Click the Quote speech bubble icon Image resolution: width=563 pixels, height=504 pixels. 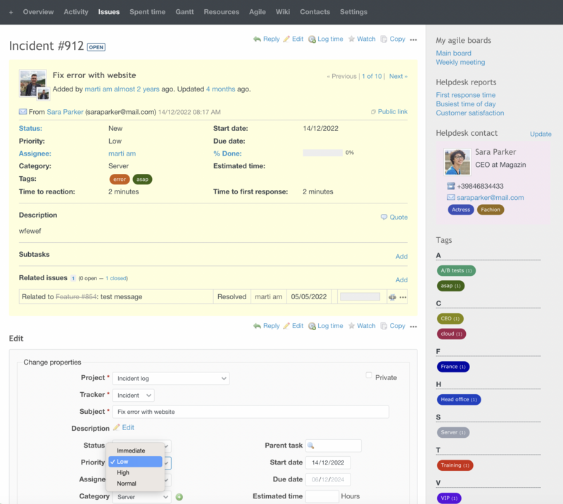coord(384,218)
